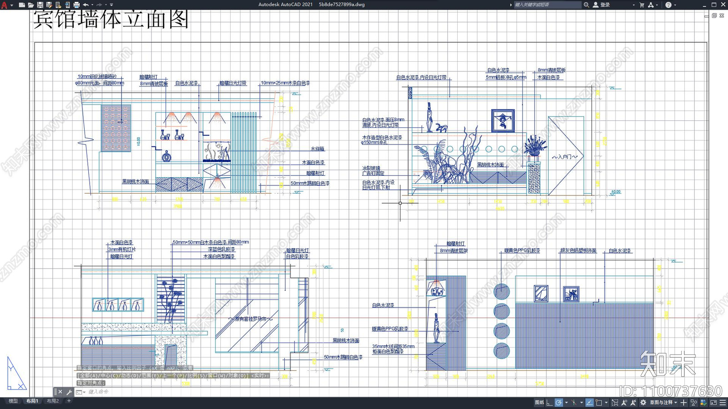Toggle Object snap tracking button

[x=590, y=403]
